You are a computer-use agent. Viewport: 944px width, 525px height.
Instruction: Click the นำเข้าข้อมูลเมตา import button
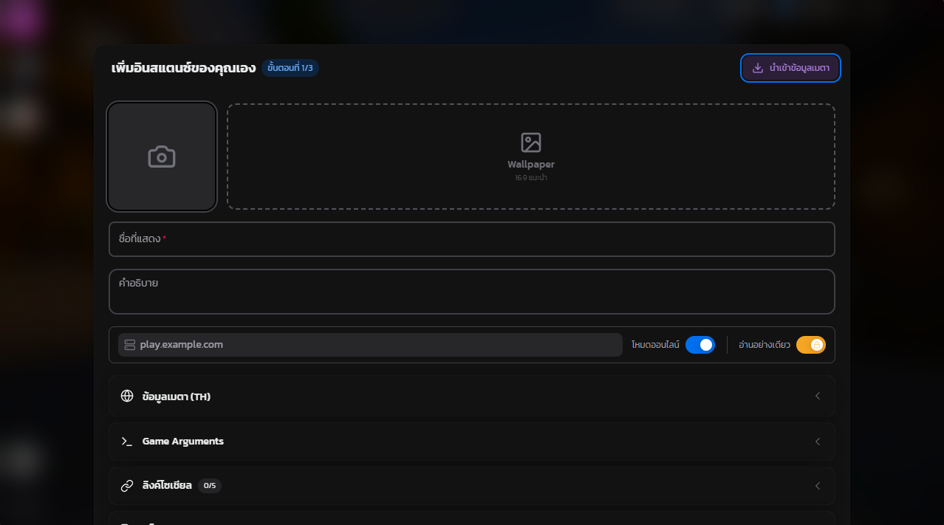(790, 68)
